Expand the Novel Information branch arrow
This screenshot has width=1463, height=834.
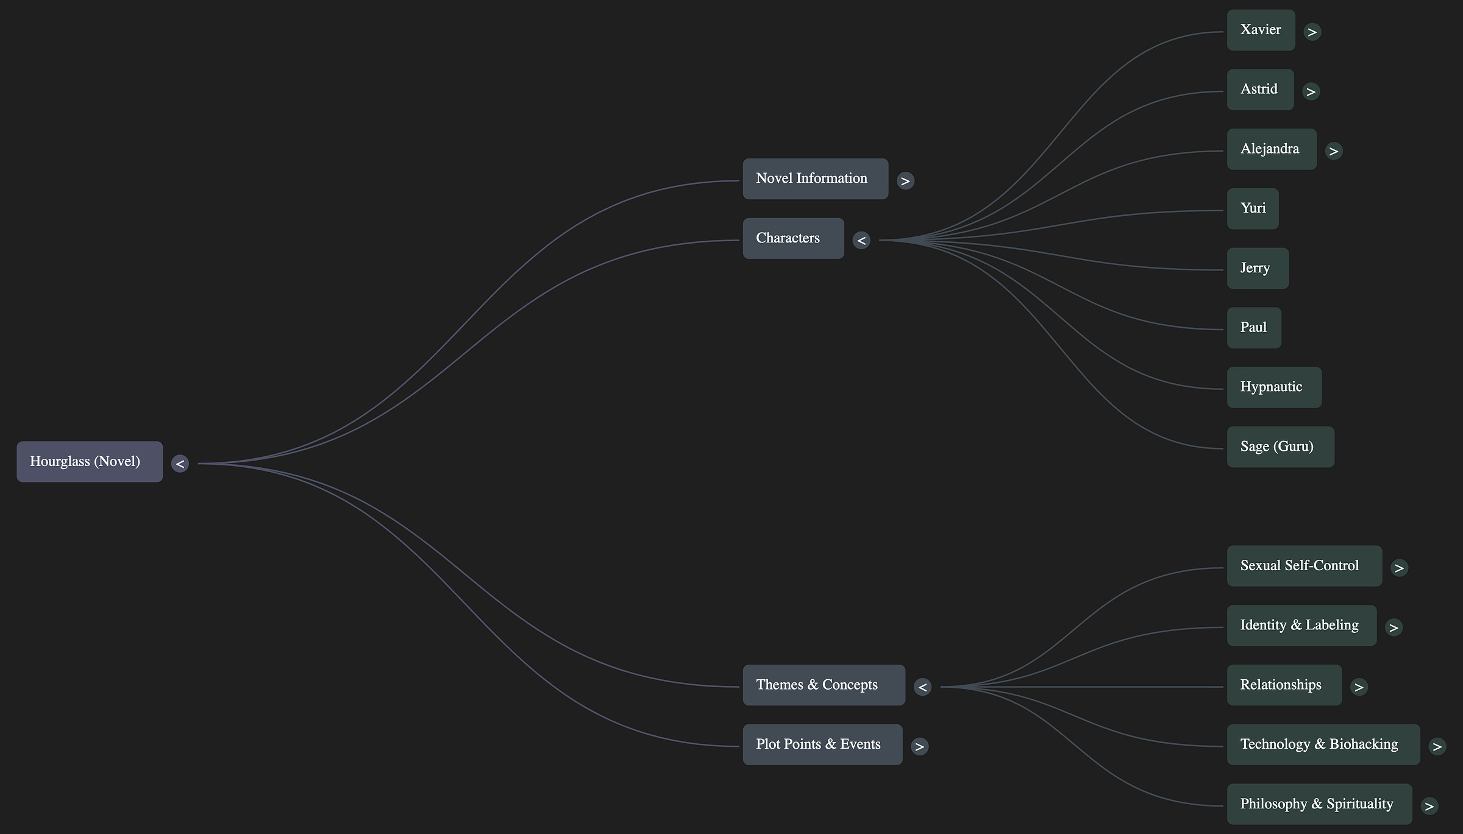point(905,181)
